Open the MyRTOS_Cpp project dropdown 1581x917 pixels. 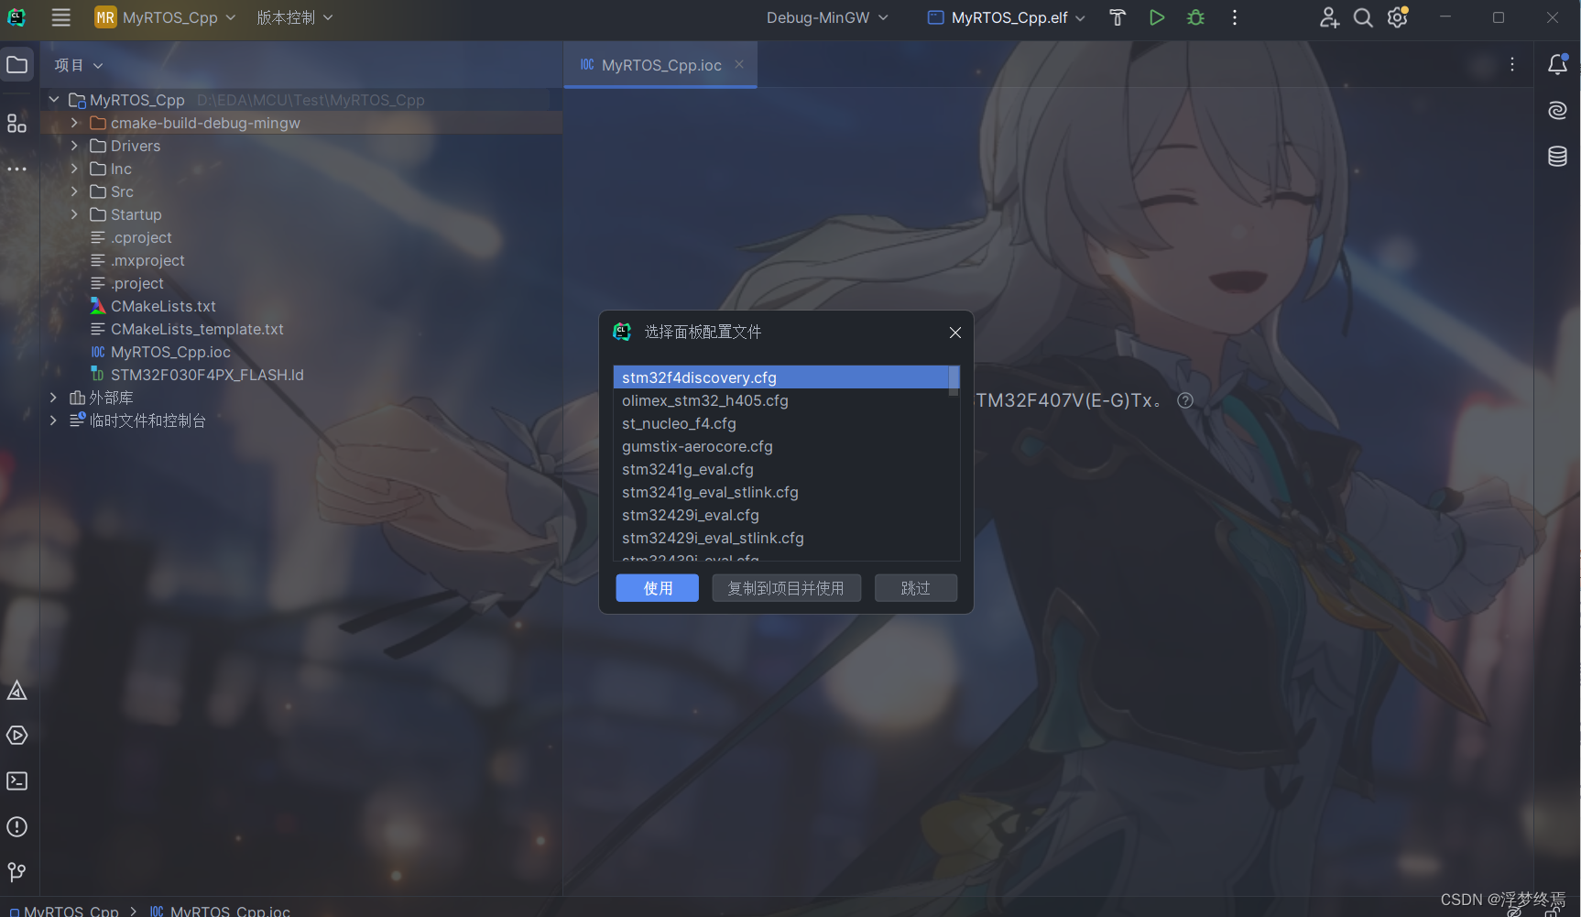tap(166, 17)
